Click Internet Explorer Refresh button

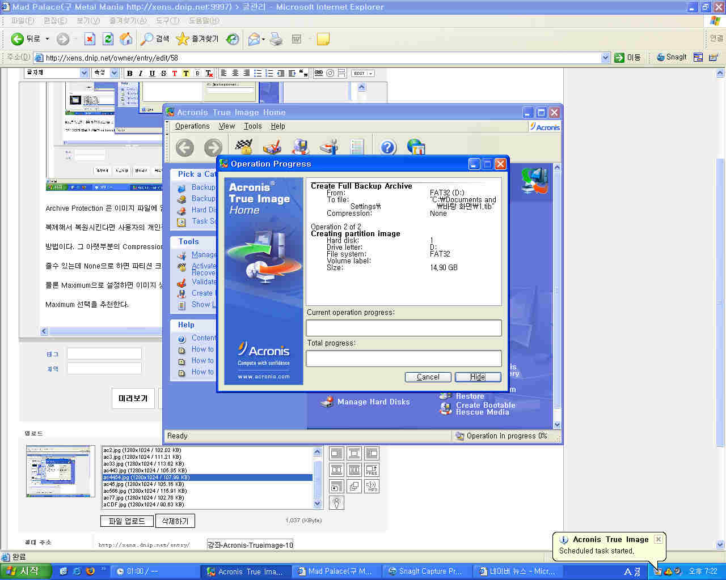(108, 39)
